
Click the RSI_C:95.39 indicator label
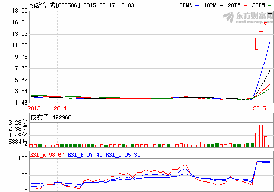tap(123, 155)
